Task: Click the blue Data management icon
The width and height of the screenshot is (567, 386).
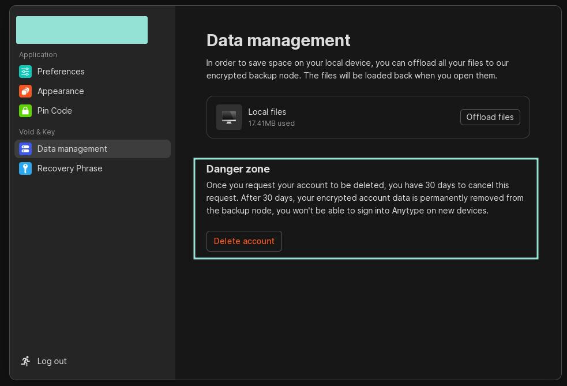Action: tap(25, 149)
